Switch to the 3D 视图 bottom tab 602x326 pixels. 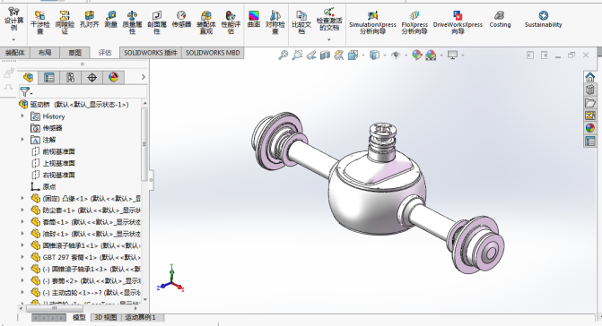[106, 318]
